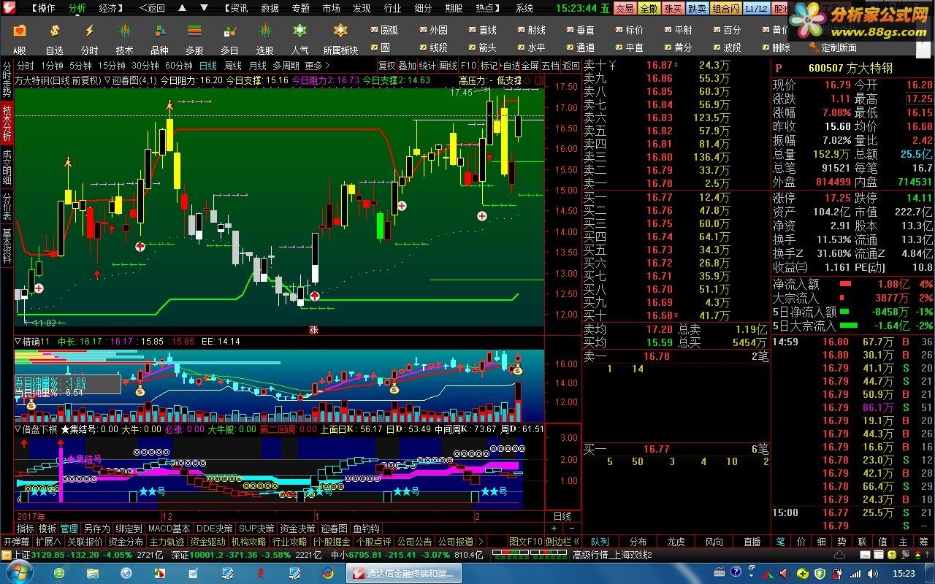The width and height of the screenshot is (935, 584).
Task: Select the 波段 wave band tool
Action: pyautogui.click(x=726, y=47)
